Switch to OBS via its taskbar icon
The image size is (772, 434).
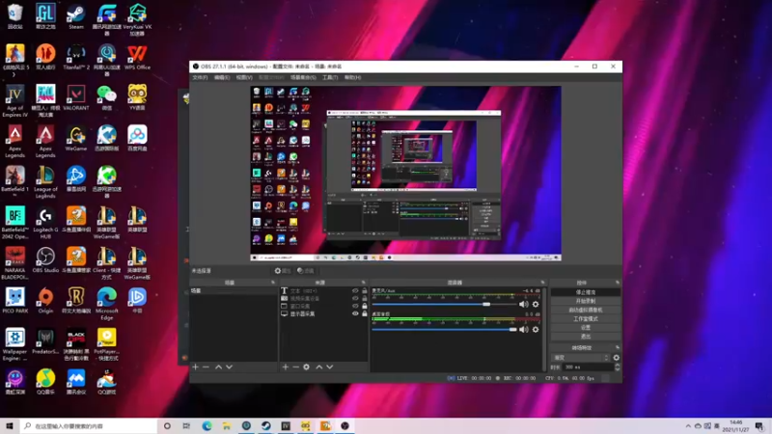345,426
